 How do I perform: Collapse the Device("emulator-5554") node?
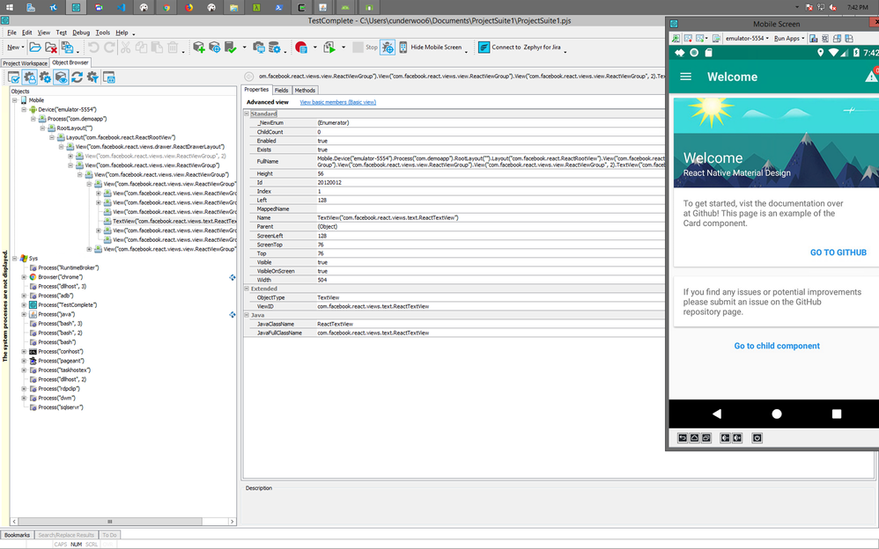[x=24, y=110]
